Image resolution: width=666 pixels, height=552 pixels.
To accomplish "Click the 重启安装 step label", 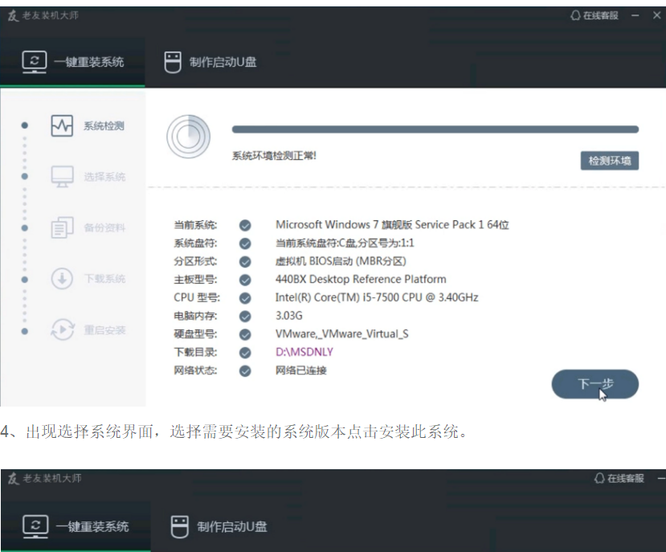I will [104, 330].
